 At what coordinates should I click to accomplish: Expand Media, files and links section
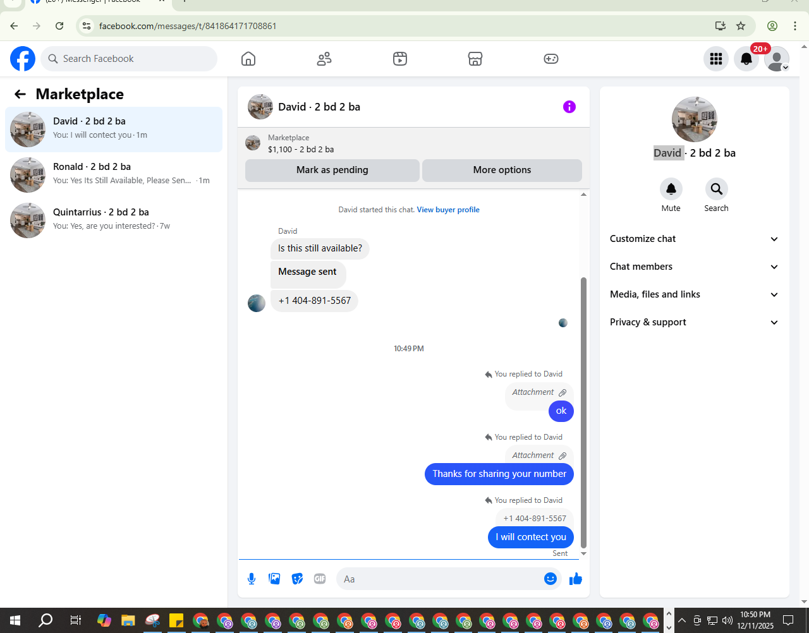coord(694,294)
